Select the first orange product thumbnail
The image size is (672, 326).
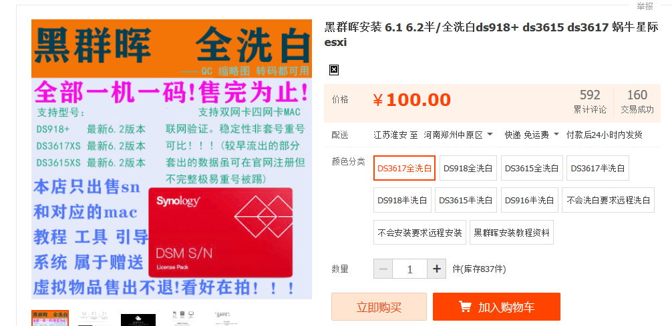point(49,318)
